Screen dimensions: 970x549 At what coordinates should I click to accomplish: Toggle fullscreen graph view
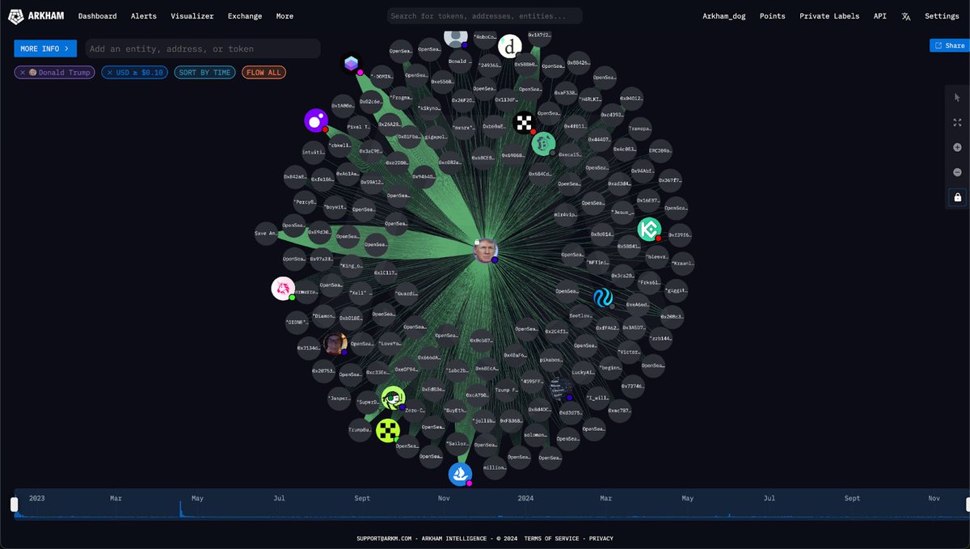(957, 122)
